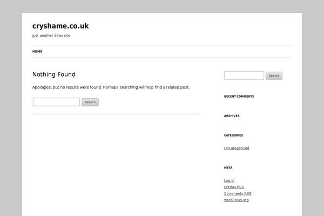
Task: Click the 'Apologies, but no results' paragraph
Action: [x=111, y=87]
